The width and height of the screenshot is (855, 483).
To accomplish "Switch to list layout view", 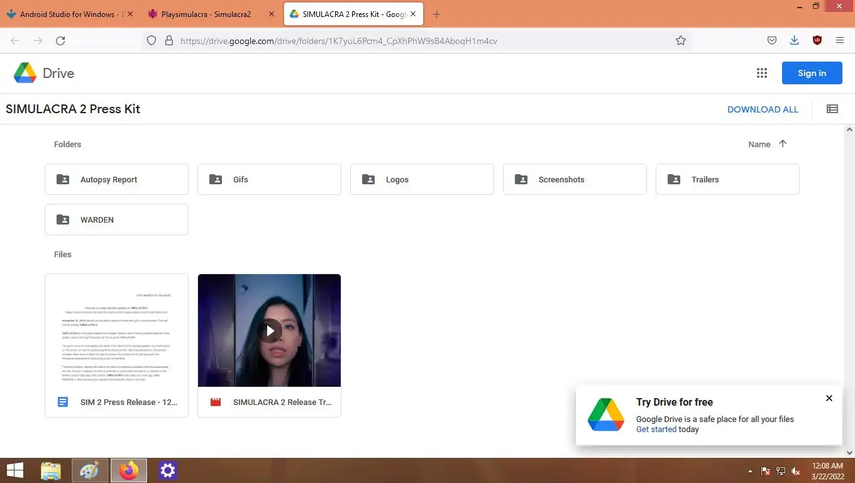I will click(832, 109).
